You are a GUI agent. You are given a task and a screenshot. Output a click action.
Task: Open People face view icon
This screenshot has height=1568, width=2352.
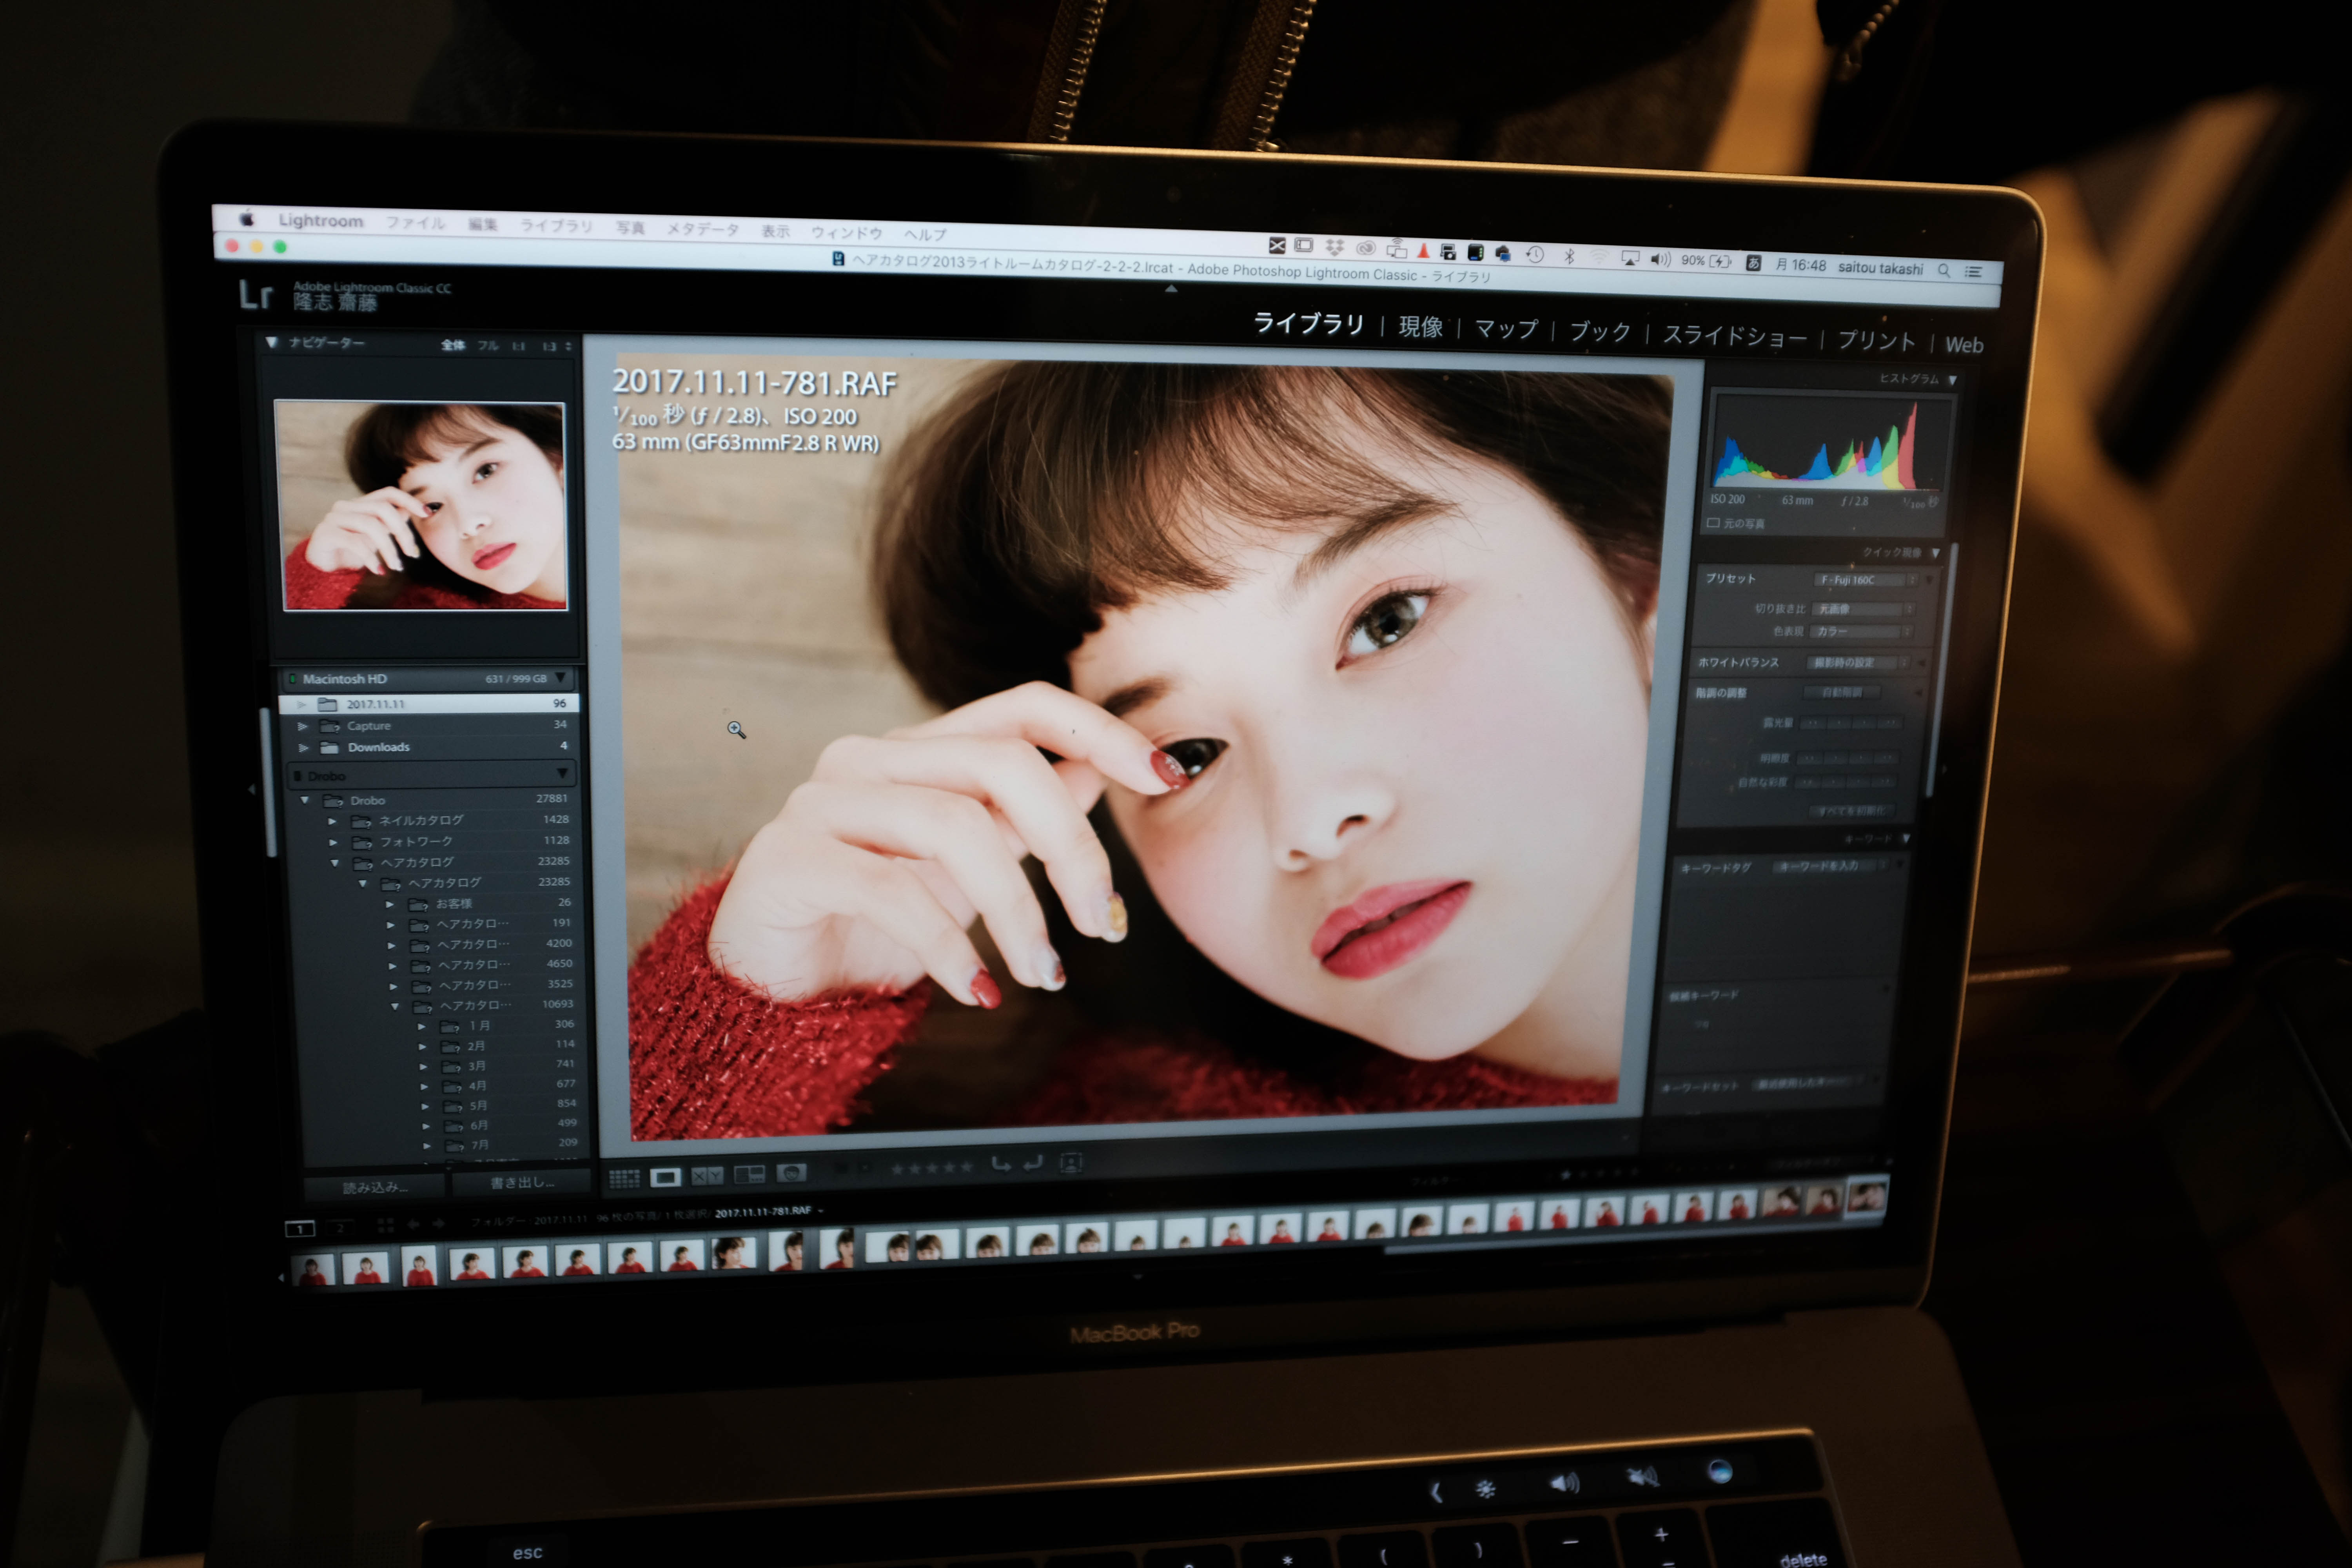tap(791, 1172)
